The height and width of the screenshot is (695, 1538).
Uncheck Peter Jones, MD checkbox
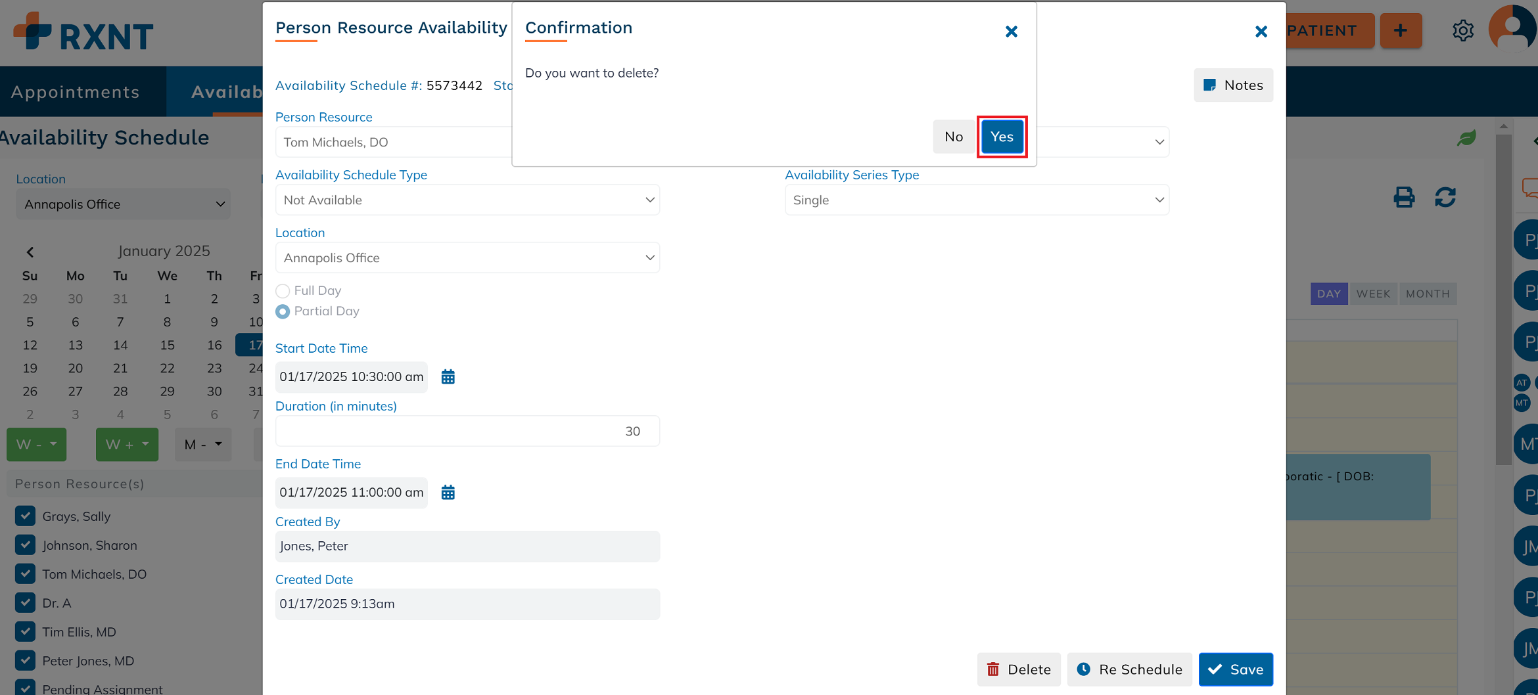pos(26,661)
